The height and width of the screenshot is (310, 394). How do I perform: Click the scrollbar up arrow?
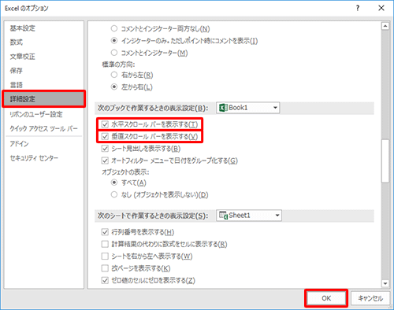[385, 26]
